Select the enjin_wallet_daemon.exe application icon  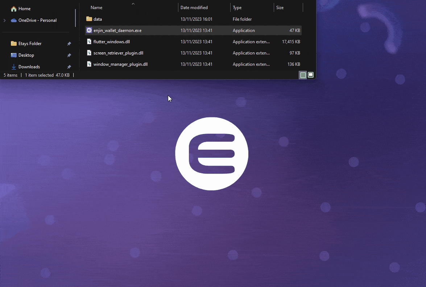(x=89, y=30)
